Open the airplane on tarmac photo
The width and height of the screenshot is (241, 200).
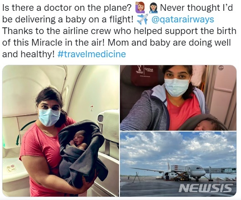[178, 164]
